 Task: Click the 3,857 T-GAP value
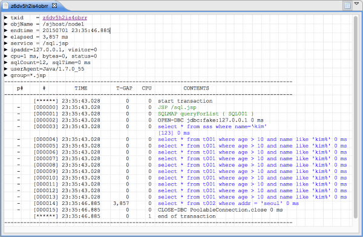(x=121, y=203)
